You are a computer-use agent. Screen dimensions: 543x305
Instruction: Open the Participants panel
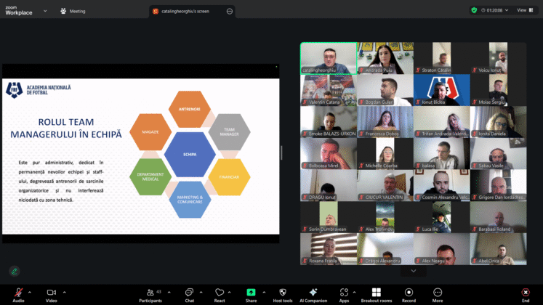pyautogui.click(x=150, y=293)
